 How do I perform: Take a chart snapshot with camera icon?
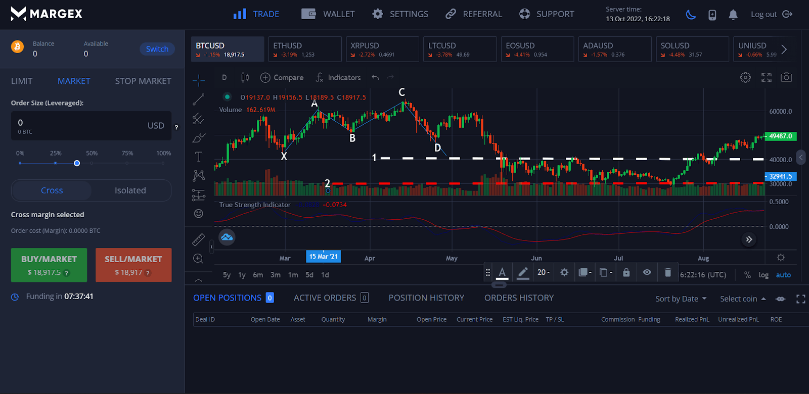(x=786, y=77)
